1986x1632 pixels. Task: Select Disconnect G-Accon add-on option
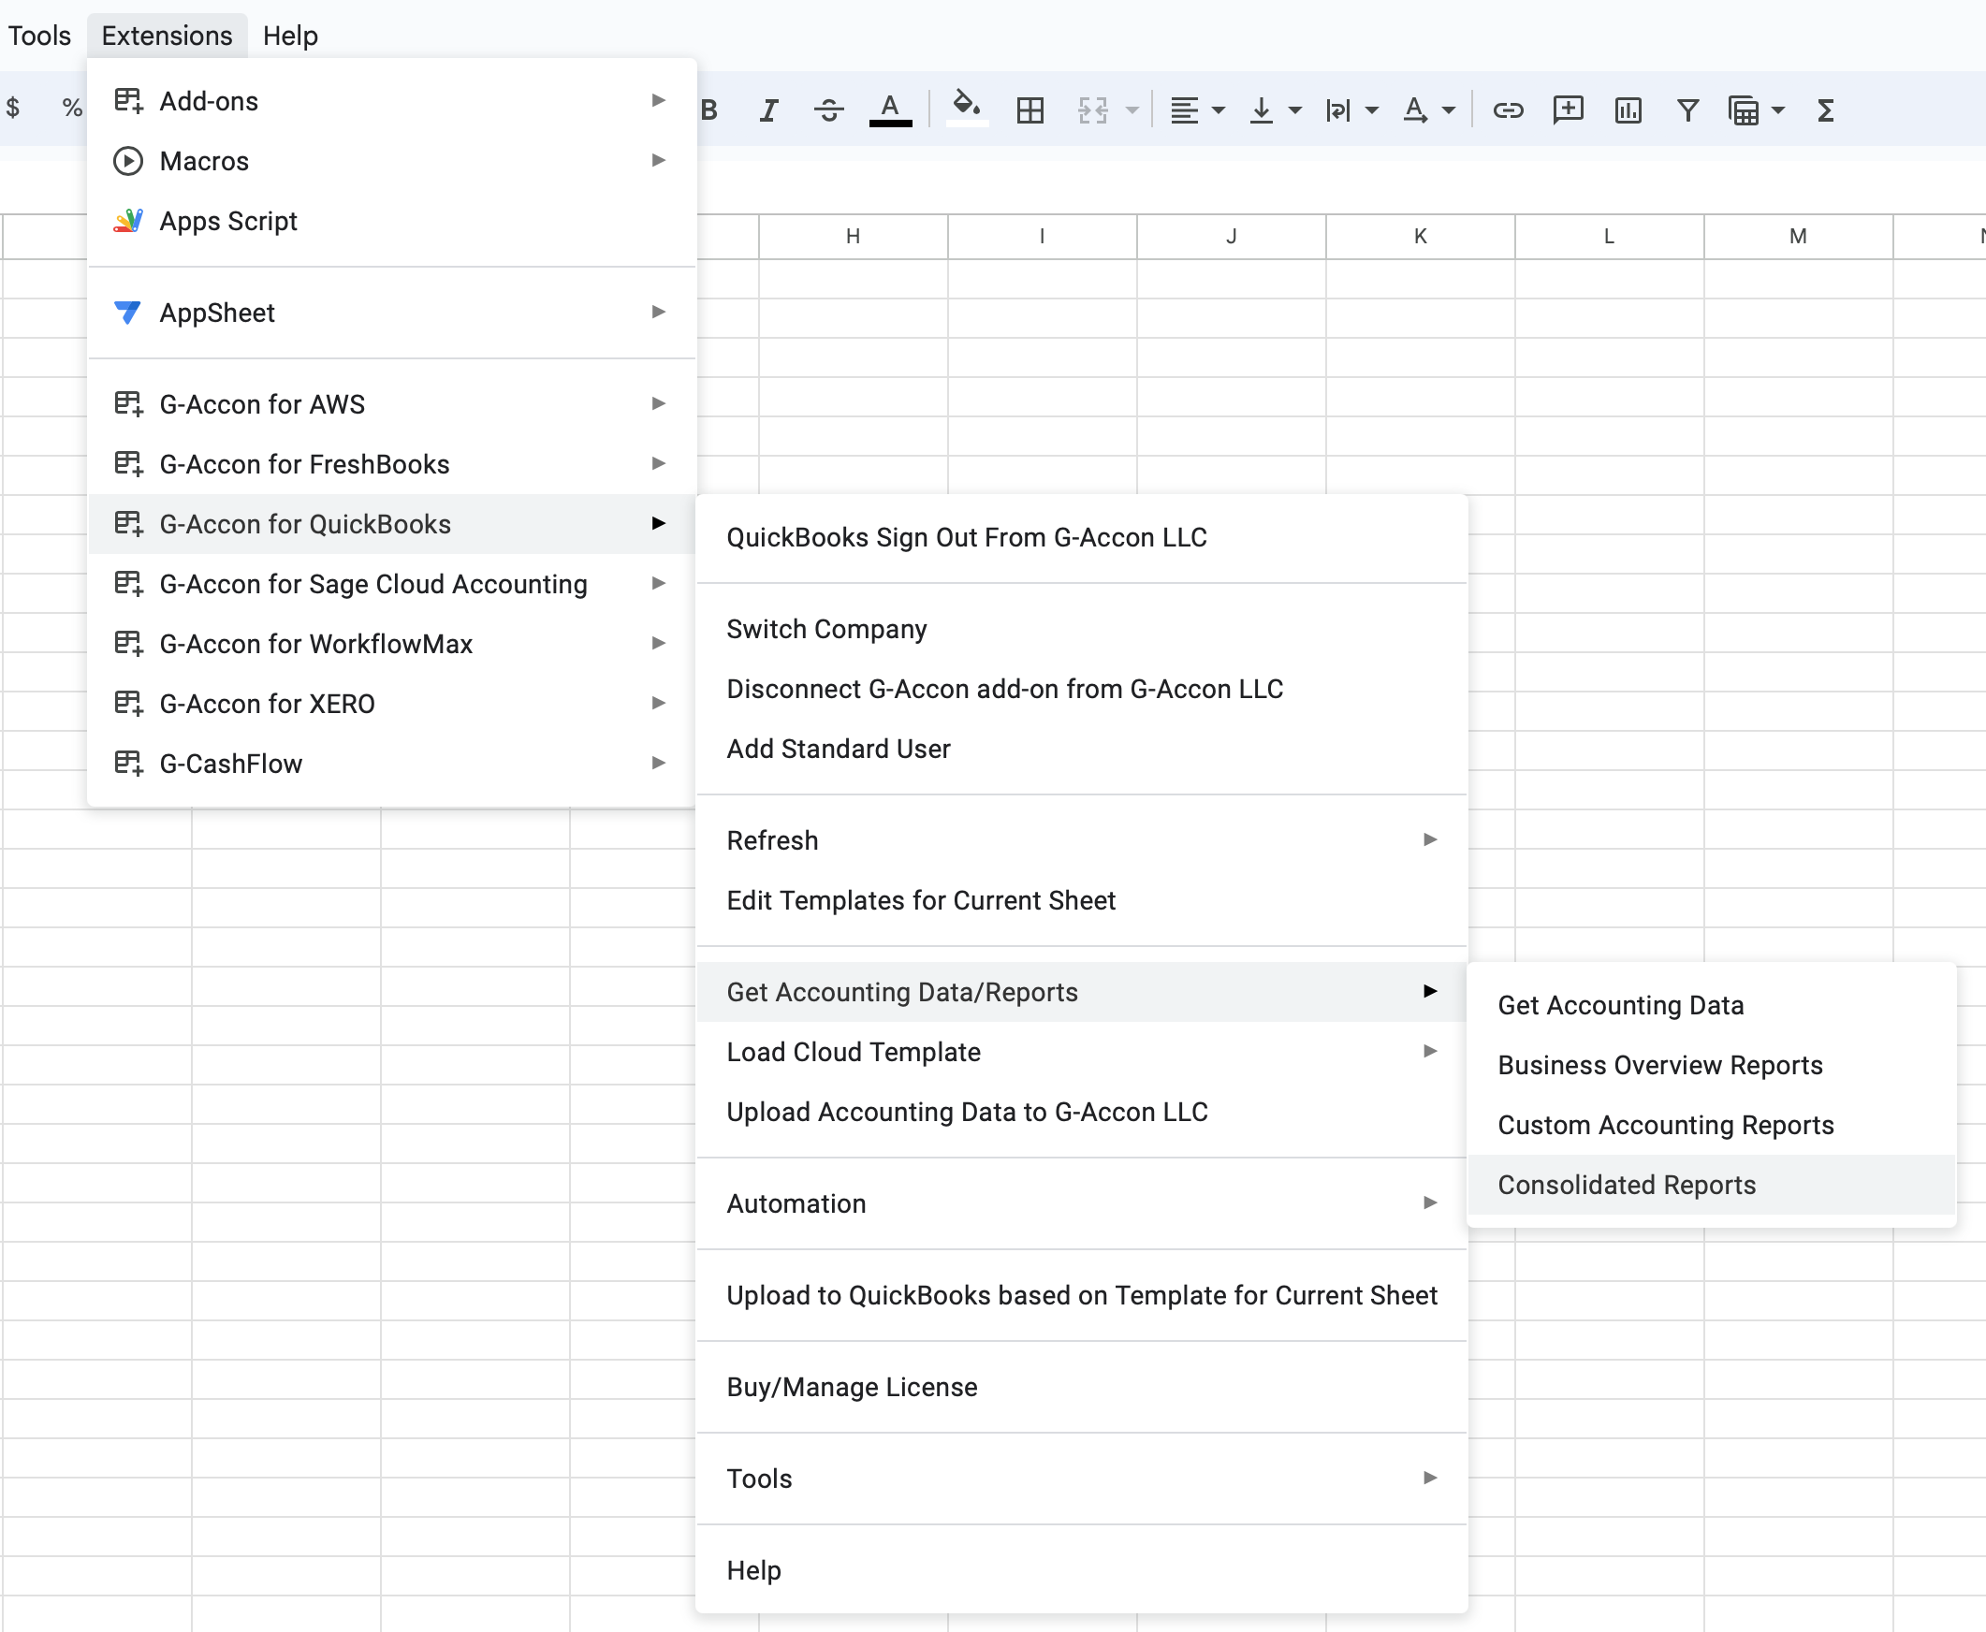pos(1081,689)
